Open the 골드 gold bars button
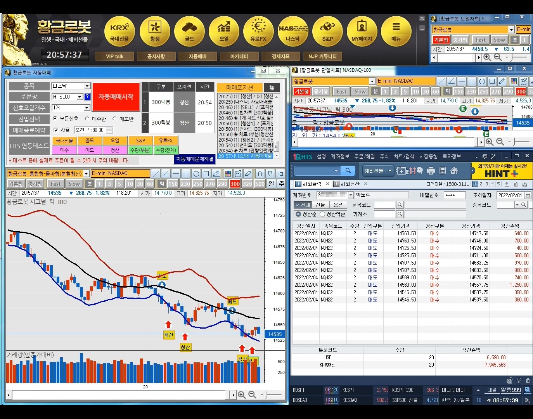The image size is (533, 419). [189, 31]
